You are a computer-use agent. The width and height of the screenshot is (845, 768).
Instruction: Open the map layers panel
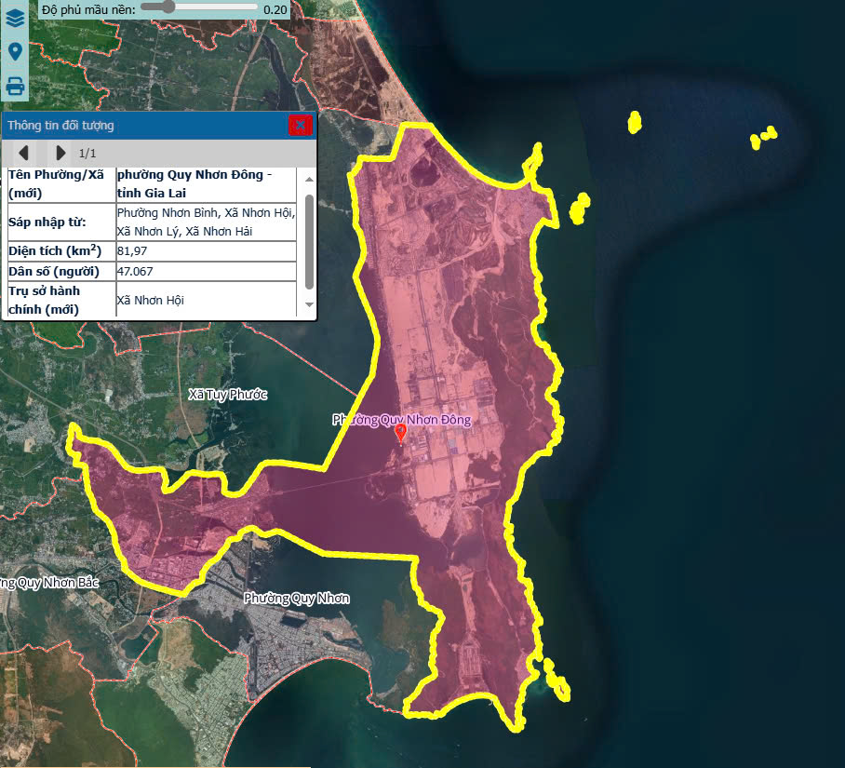(15, 18)
